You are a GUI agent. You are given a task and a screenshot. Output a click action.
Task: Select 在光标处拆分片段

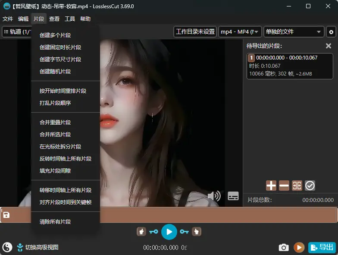(66, 147)
